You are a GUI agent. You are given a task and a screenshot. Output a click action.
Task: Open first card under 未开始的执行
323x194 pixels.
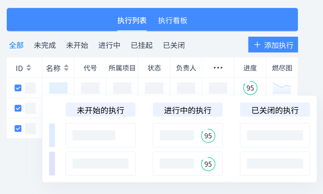pyautogui.click(x=101, y=135)
